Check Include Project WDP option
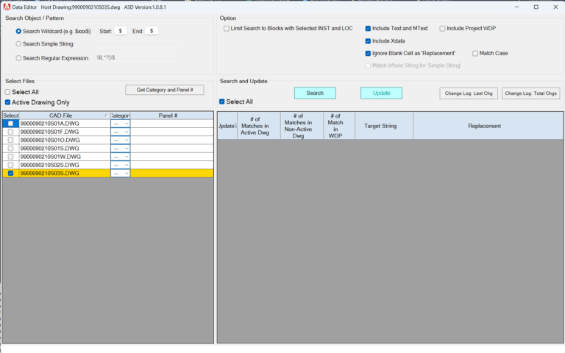The image size is (565, 353). tap(443, 29)
